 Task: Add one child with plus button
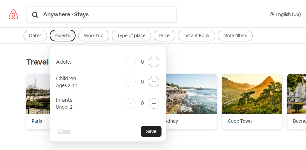coord(154,82)
